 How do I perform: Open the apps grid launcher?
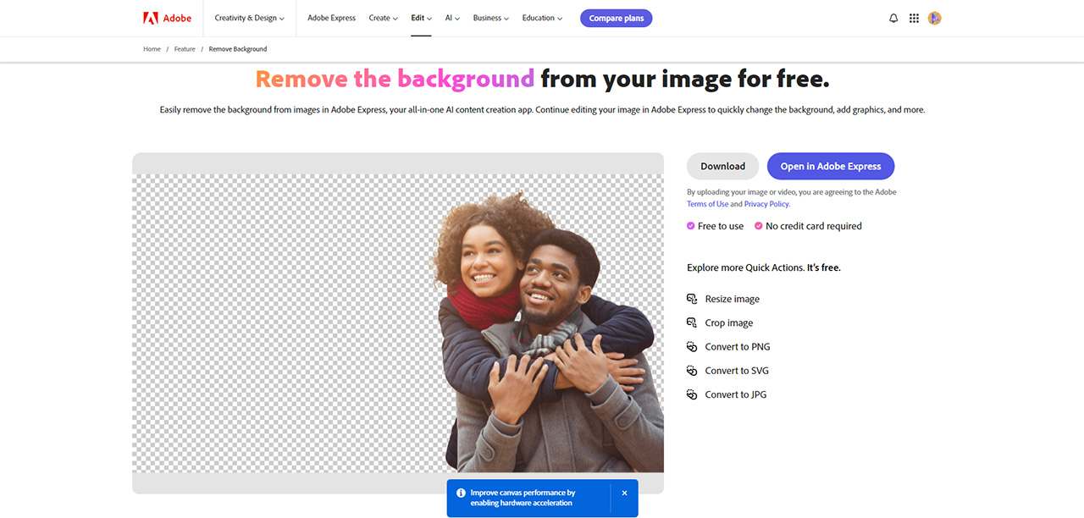pos(914,18)
